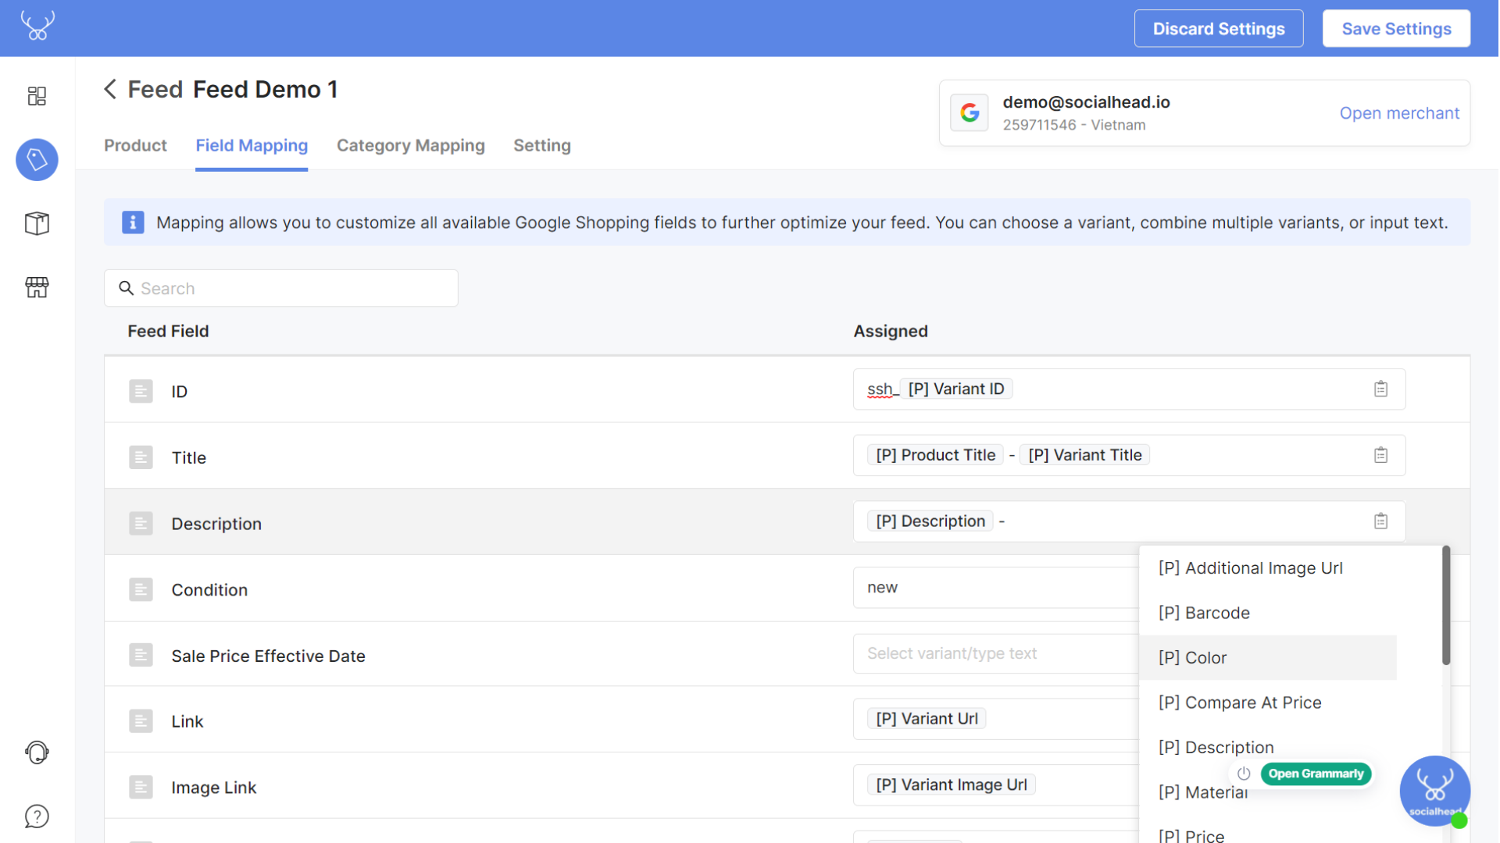Click Feed Demo 1 title
The width and height of the screenshot is (1500, 843).
(x=266, y=89)
